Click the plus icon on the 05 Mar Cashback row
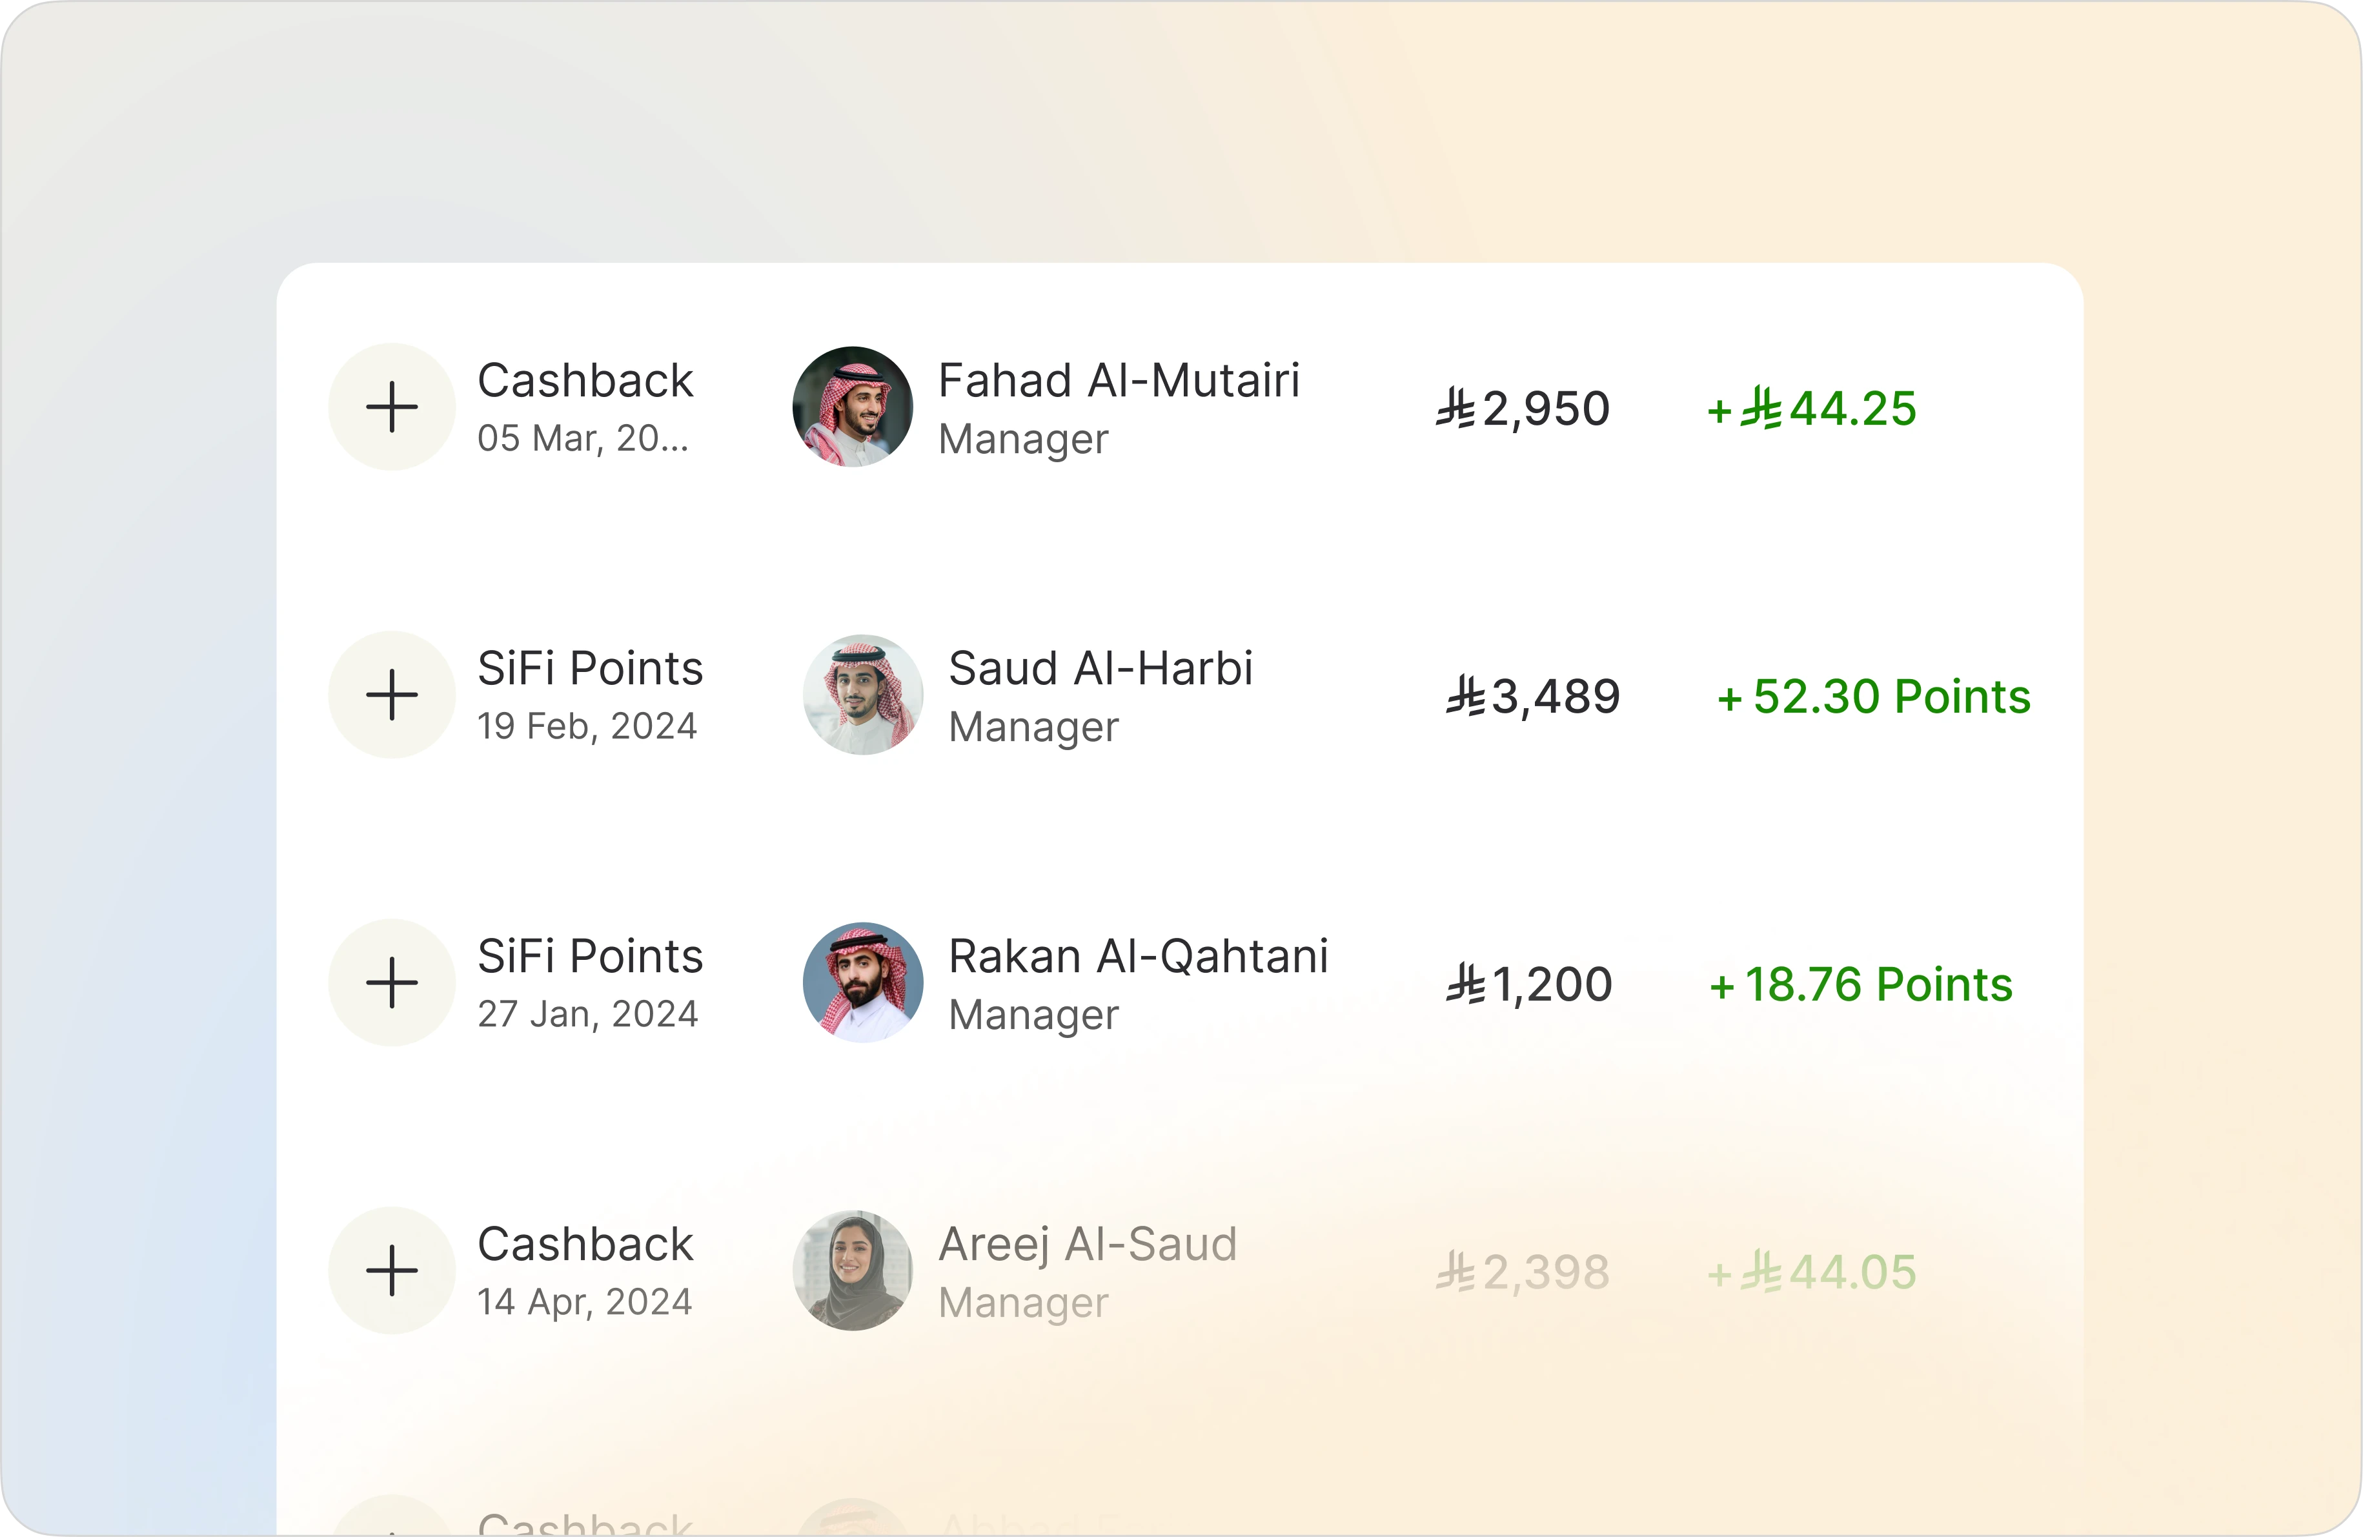This screenshot has height=1537, width=2363. click(x=391, y=407)
